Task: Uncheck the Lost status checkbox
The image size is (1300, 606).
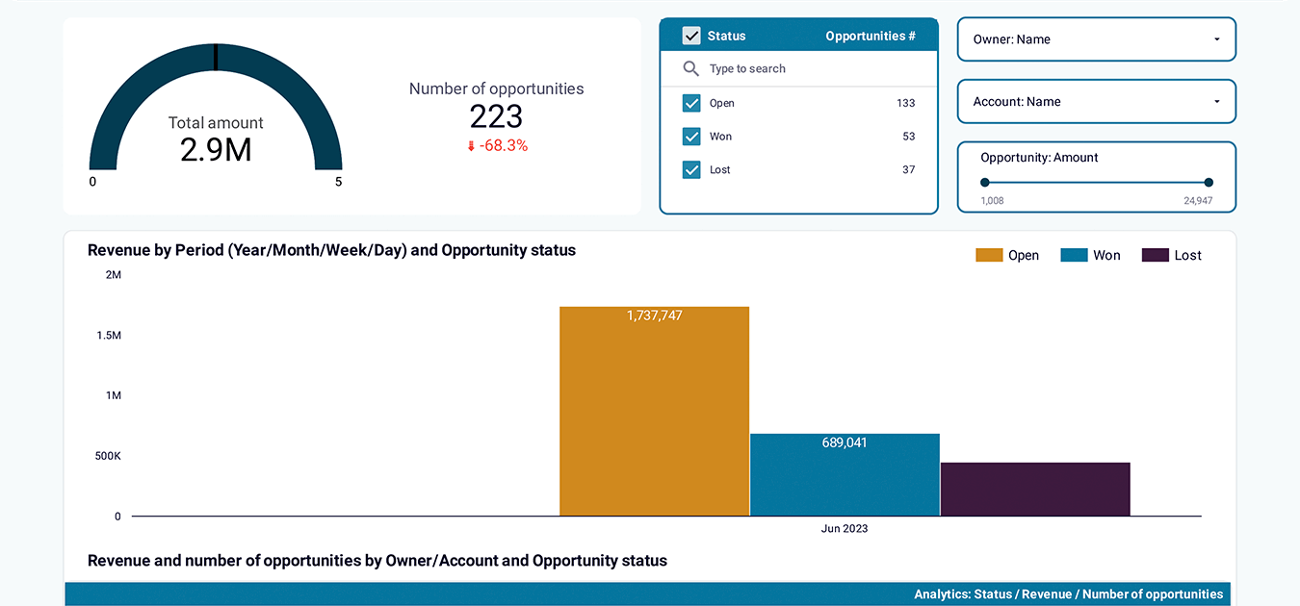Action: click(x=691, y=170)
